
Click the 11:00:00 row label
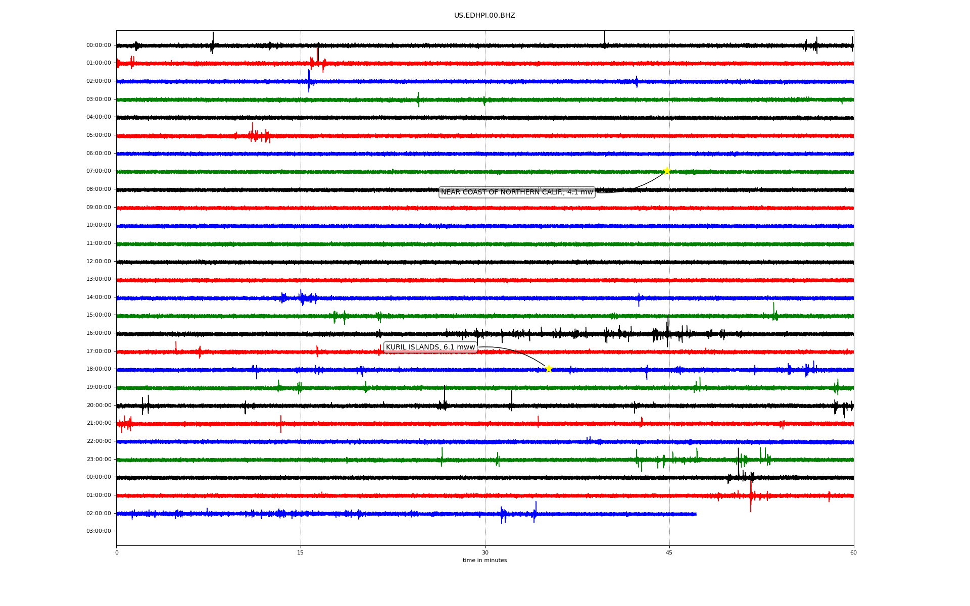[99, 243]
